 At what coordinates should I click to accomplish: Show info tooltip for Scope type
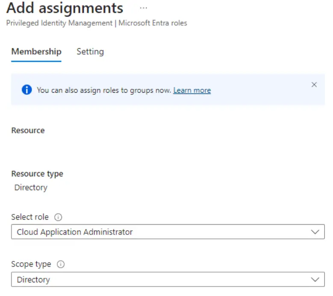tap(61, 264)
